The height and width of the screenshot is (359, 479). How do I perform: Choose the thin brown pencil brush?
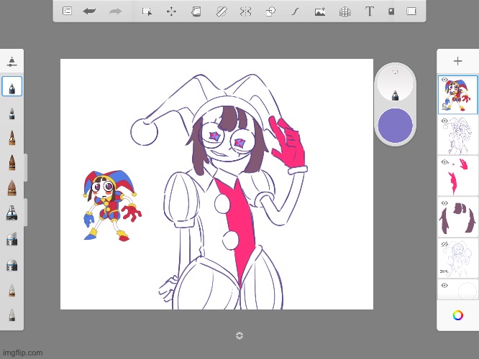pyautogui.click(x=12, y=138)
